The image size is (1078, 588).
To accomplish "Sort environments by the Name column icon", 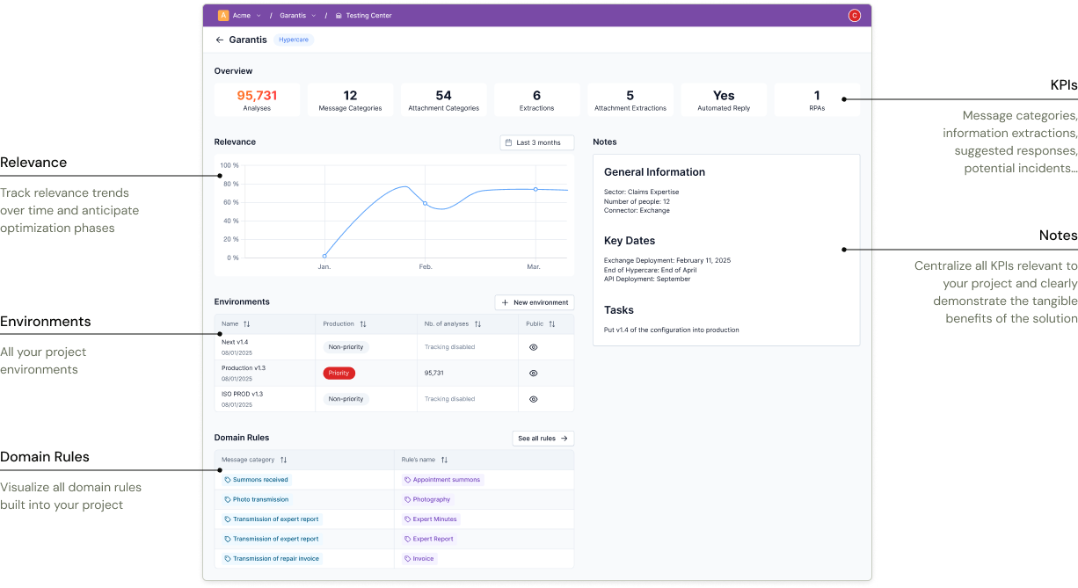I will 247,324.
